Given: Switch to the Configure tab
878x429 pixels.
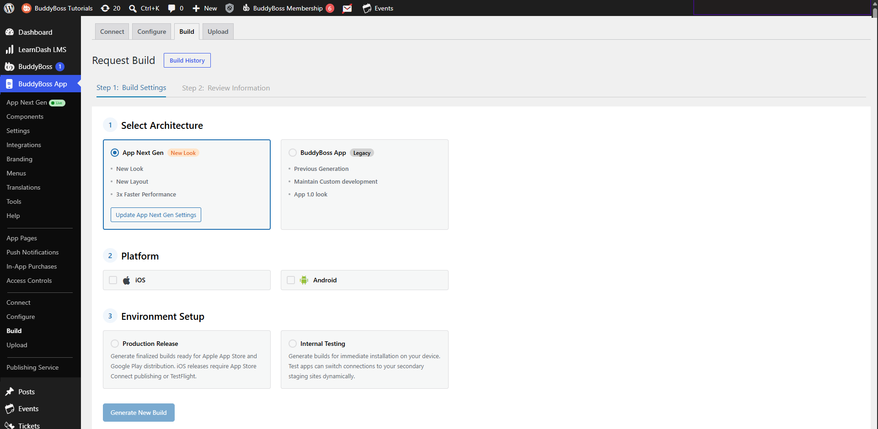Looking at the screenshot, I should [152, 32].
